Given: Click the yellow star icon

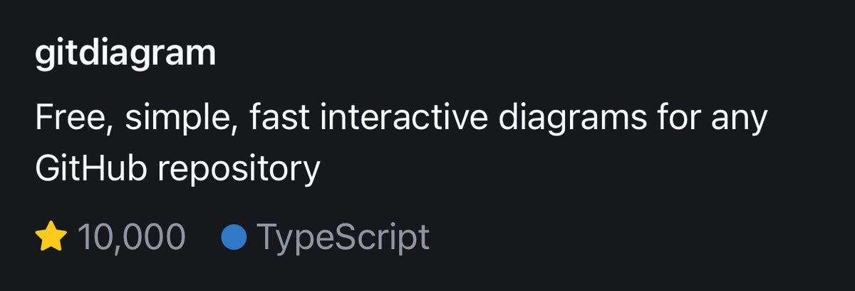Looking at the screenshot, I should coord(51,236).
